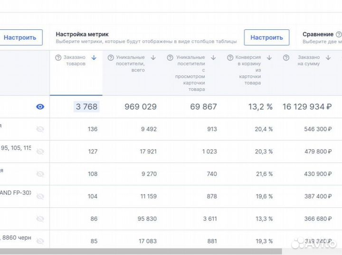Image resolution: width=342 pixels, height=255 pixels.
Task: Sort by Заказано товаров using the blue arrow
Action: coord(94,58)
